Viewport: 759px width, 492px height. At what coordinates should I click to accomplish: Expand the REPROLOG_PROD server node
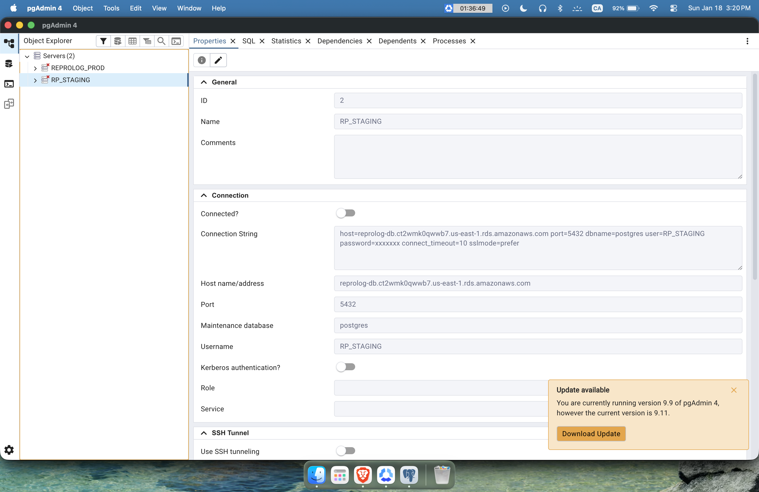click(35, 68)
